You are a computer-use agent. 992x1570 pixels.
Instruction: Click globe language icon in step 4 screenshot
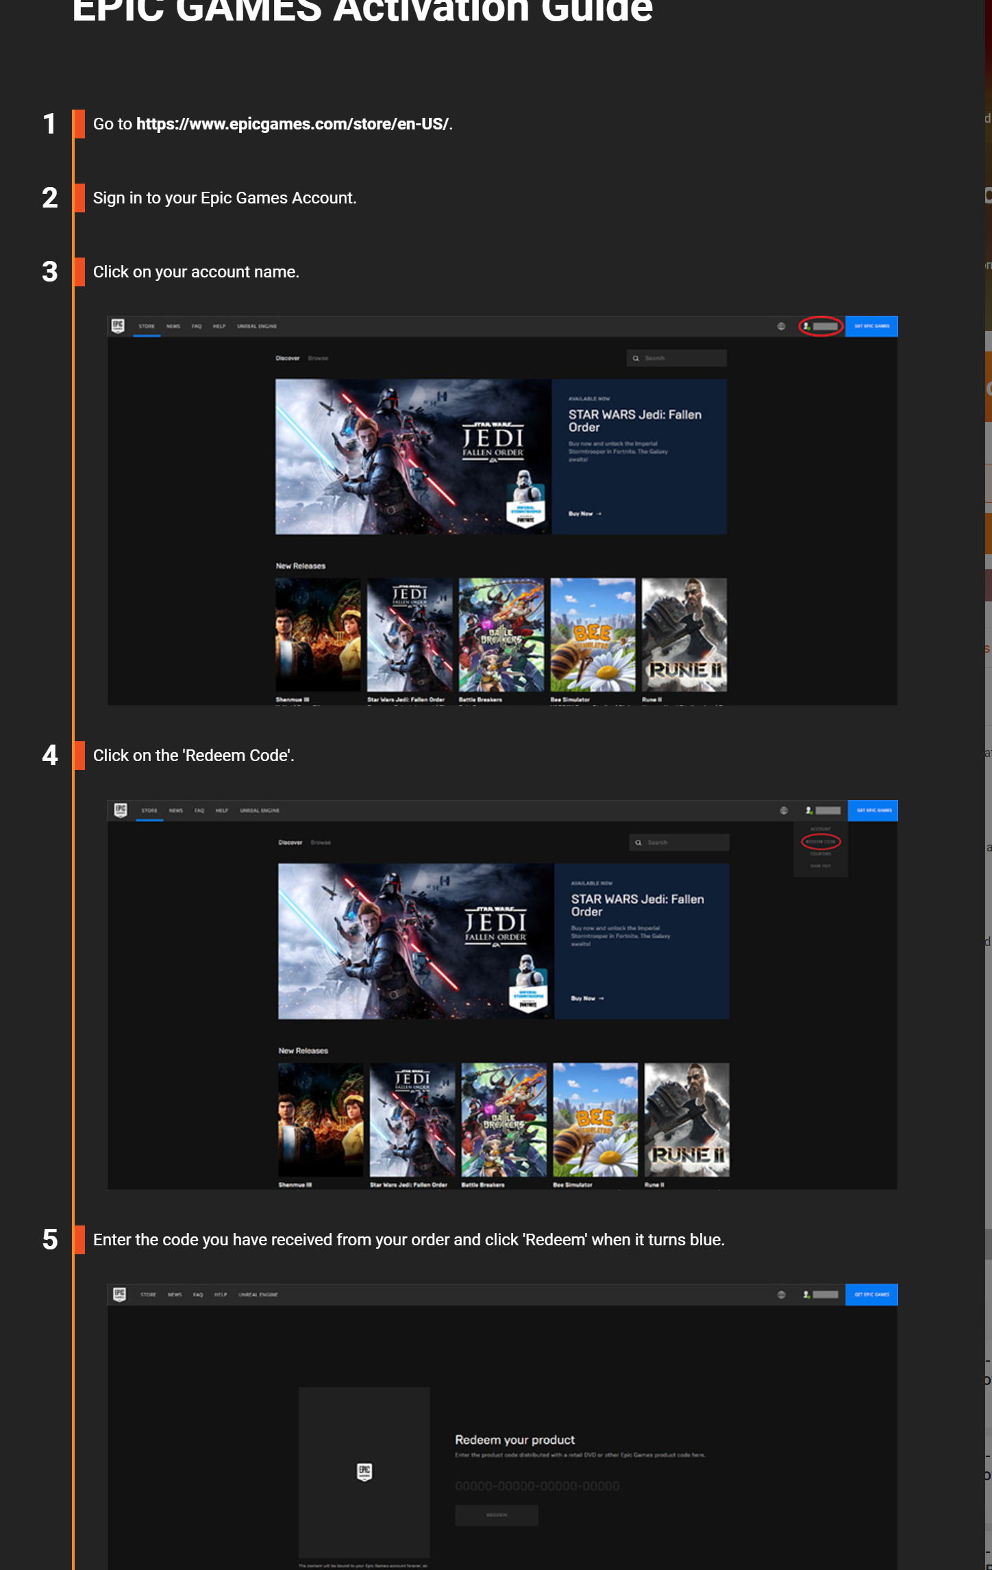784,810
